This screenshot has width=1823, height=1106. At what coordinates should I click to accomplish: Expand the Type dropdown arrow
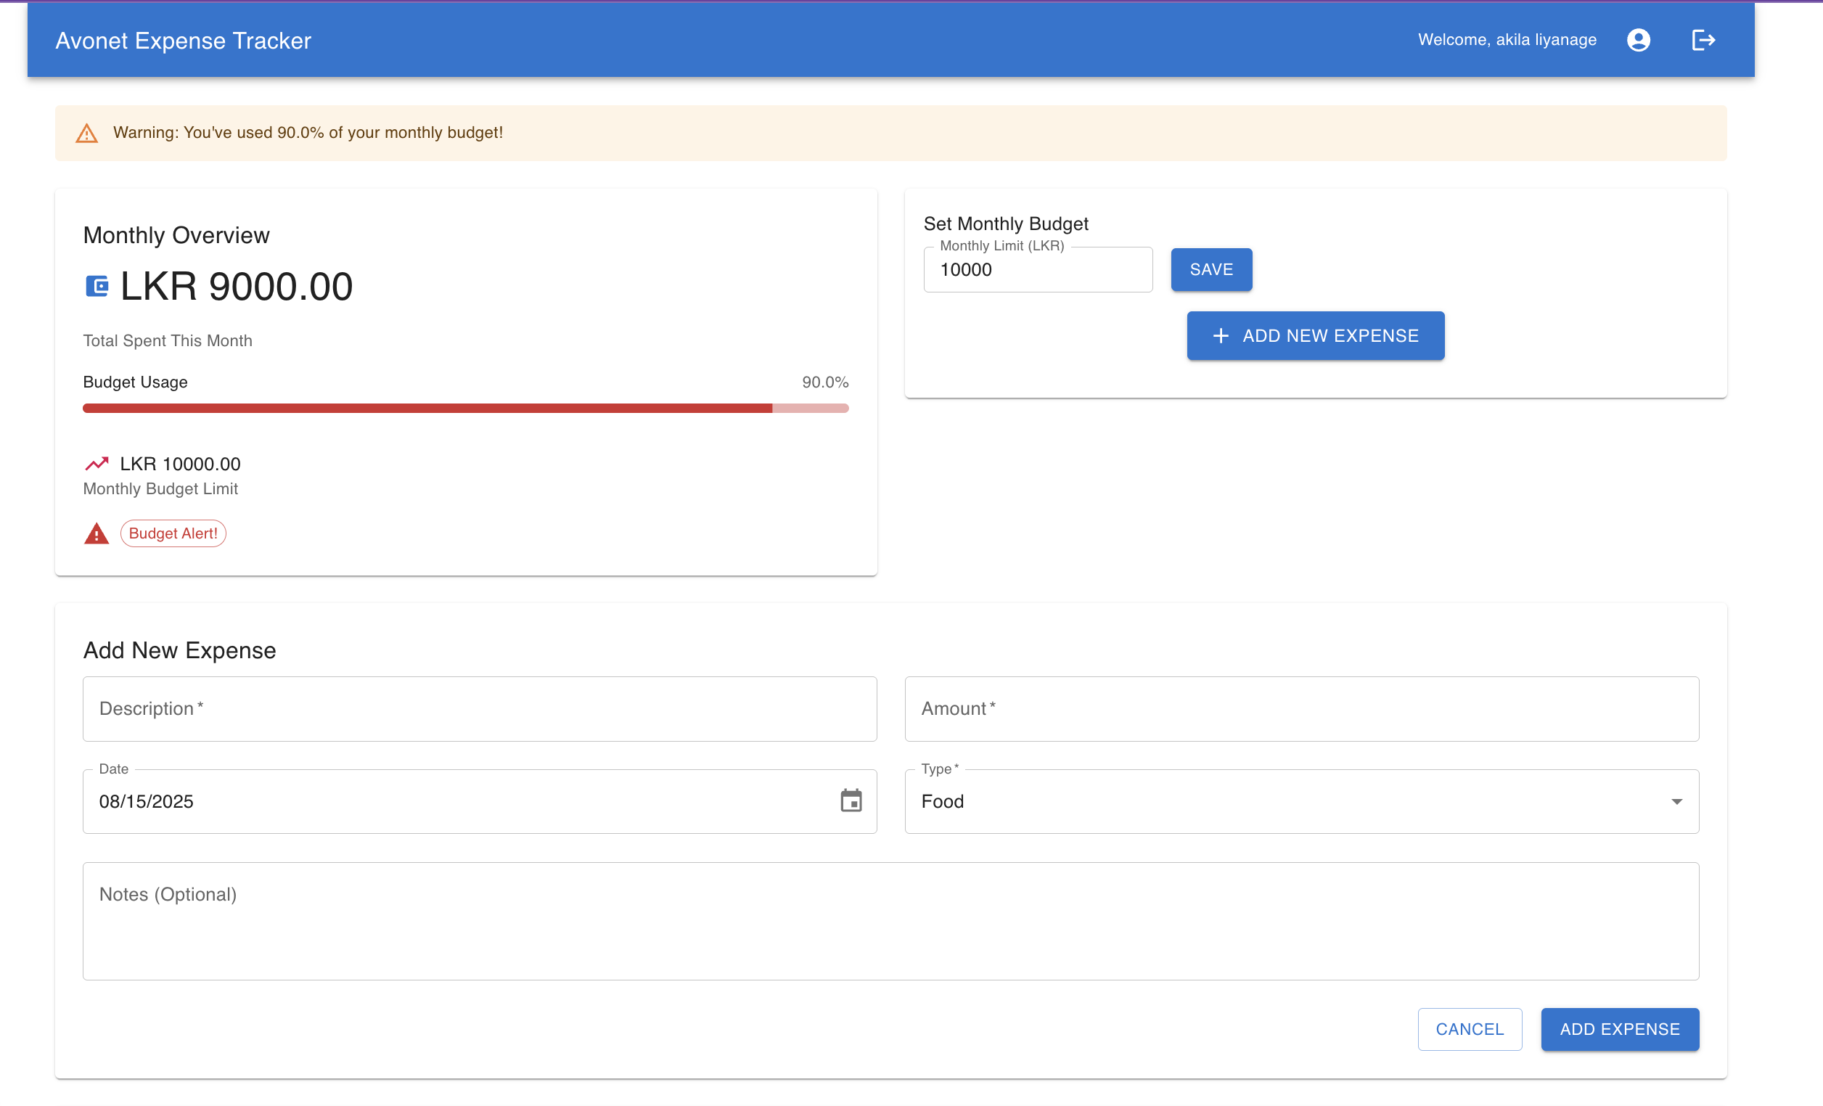point(1676,802)
